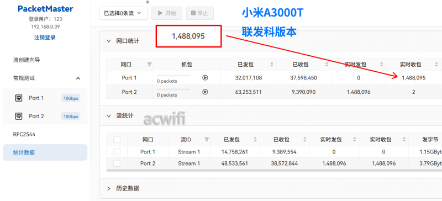Sort stream table by 已收包 column arrows
This screenshot has height=201, width=442.
click(x=305, y=139)
